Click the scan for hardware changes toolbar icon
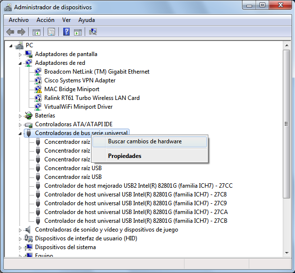This screenshot has width=295, height=273. (92, 32)
